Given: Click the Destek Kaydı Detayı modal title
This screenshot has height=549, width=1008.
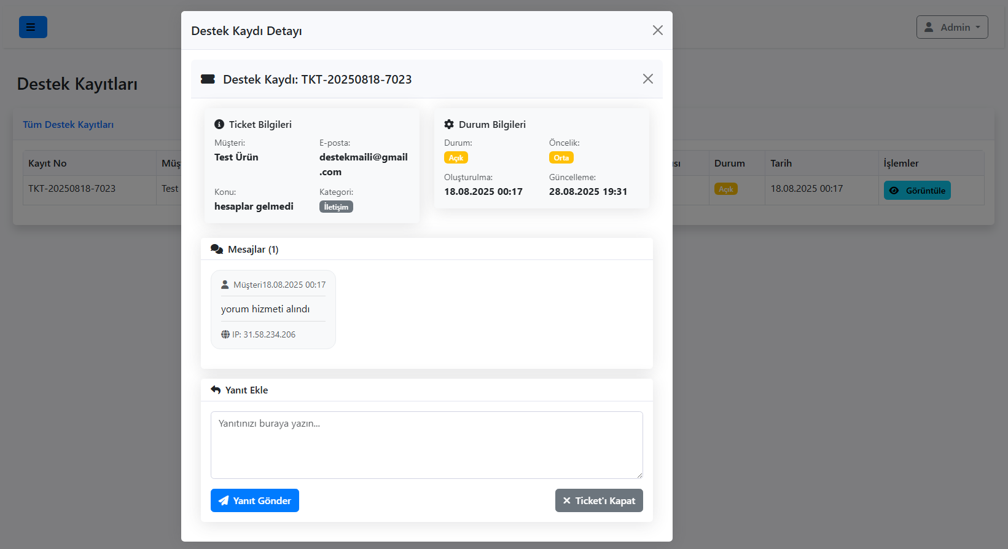Looking at the screenshot, I should (x=246, y=31).
